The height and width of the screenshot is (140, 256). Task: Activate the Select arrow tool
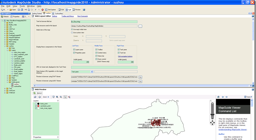pos(65,97)
